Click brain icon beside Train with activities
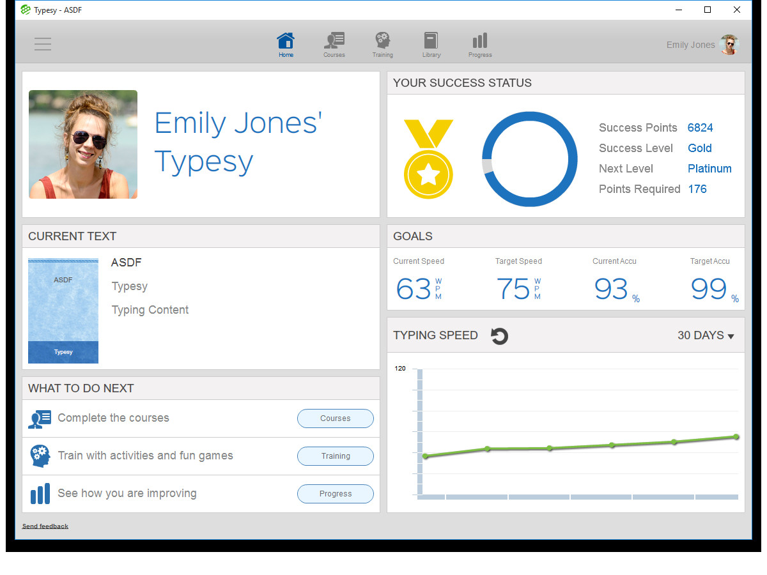Screen dimensions: 767x575 click(40, 456)
